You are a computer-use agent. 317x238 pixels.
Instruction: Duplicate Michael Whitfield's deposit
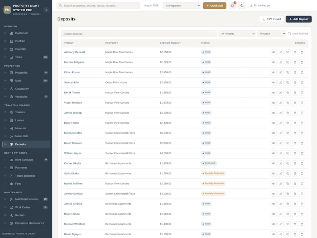coord(288,224)
